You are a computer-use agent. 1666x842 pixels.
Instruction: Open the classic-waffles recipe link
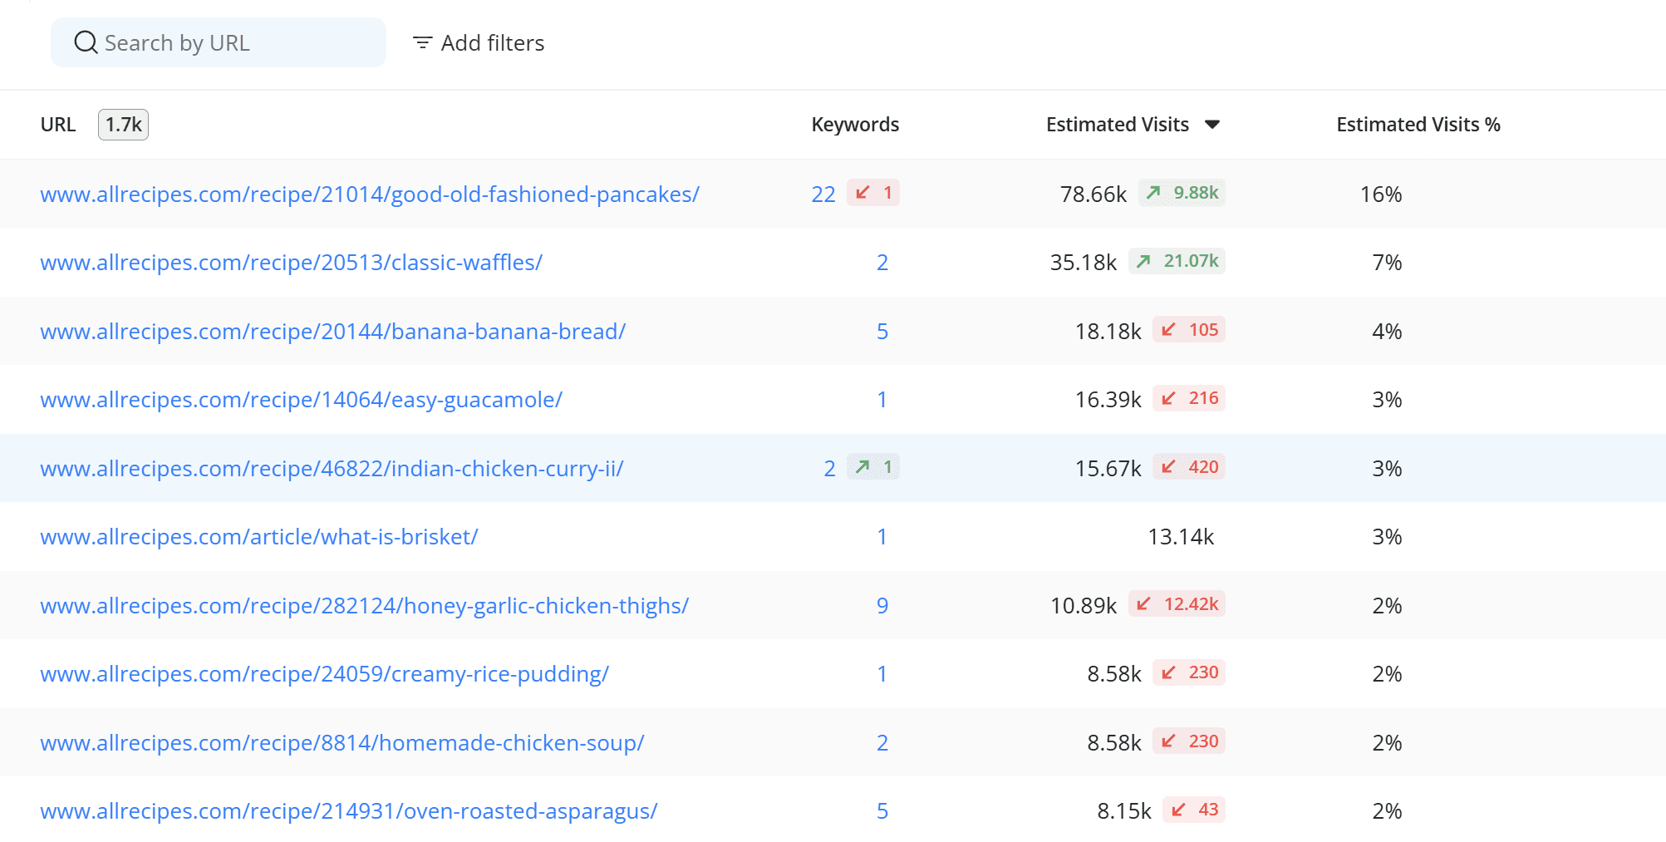pos(291,262)
